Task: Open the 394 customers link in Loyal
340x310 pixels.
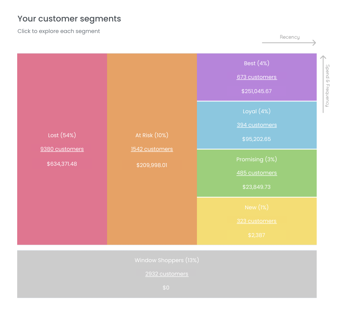Action: (x=257, y=125)
